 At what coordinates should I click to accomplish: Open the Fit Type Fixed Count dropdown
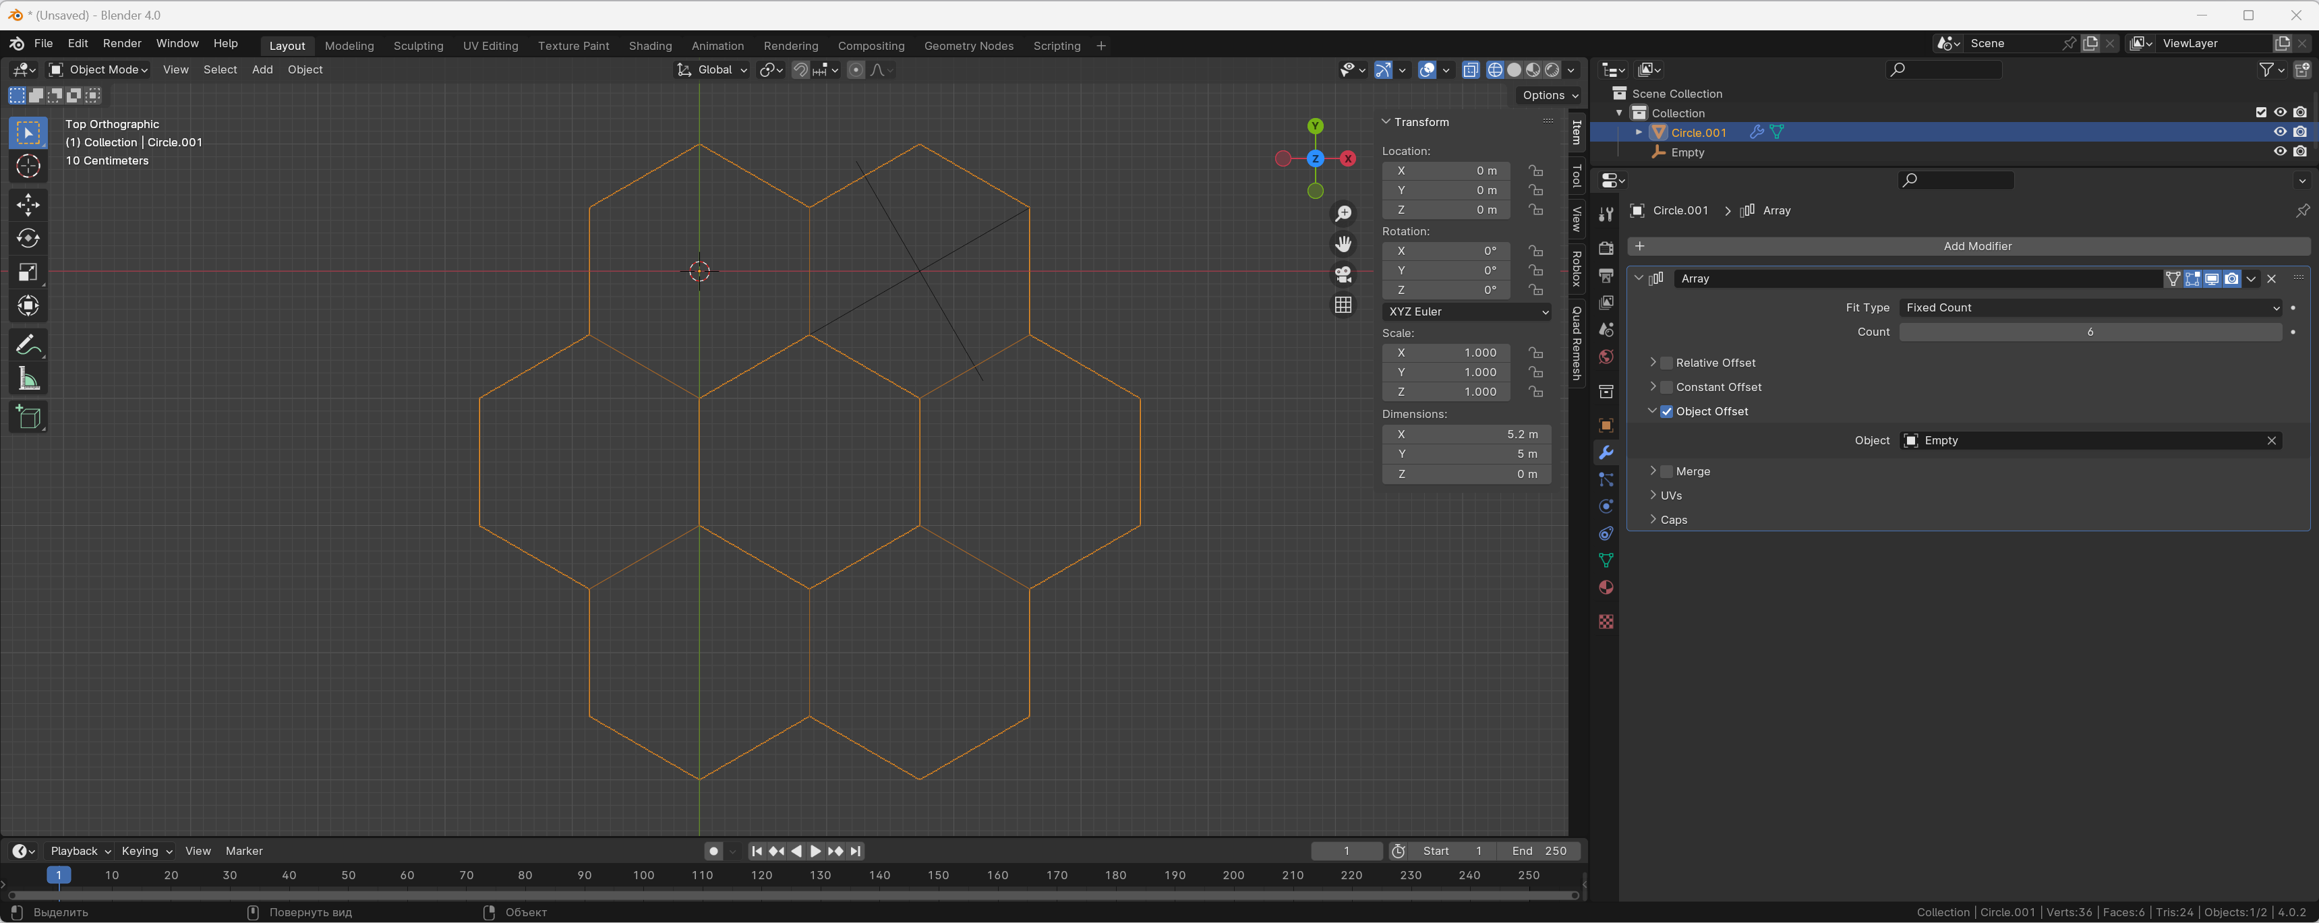tap(2090, 307)
